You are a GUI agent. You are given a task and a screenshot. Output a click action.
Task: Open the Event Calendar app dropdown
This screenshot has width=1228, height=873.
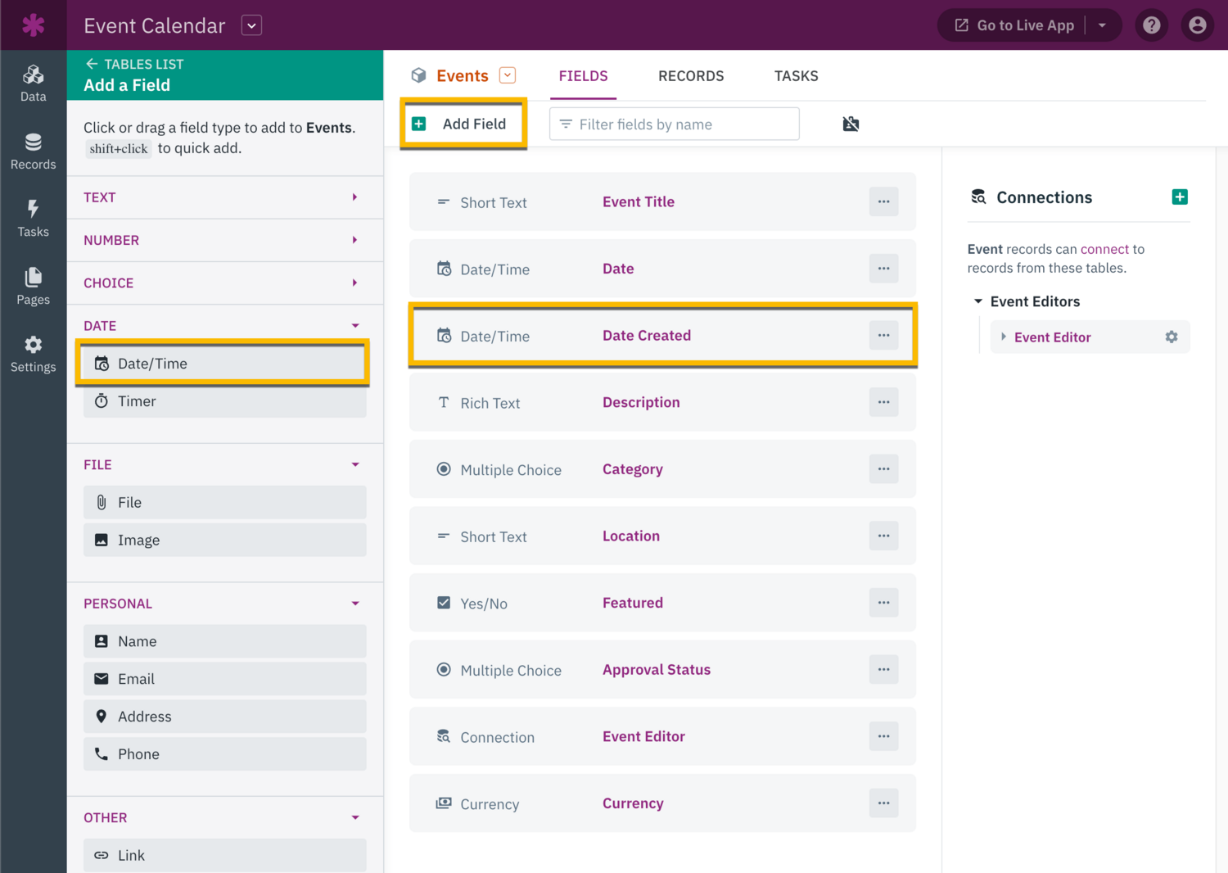251,25
